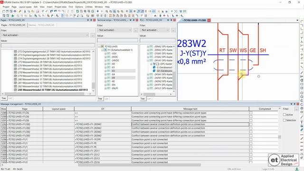304x171 pixels.
Task: Click Pages filter ellipsis button
Action: pos(93,35)
